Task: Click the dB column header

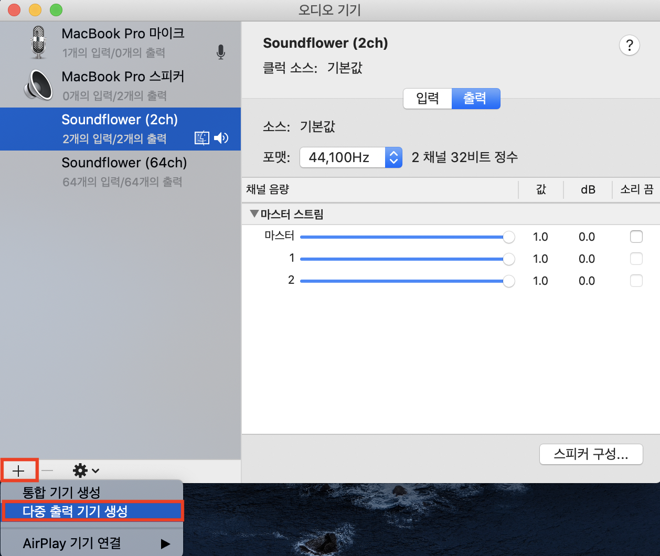Action: tap(588, 189)
